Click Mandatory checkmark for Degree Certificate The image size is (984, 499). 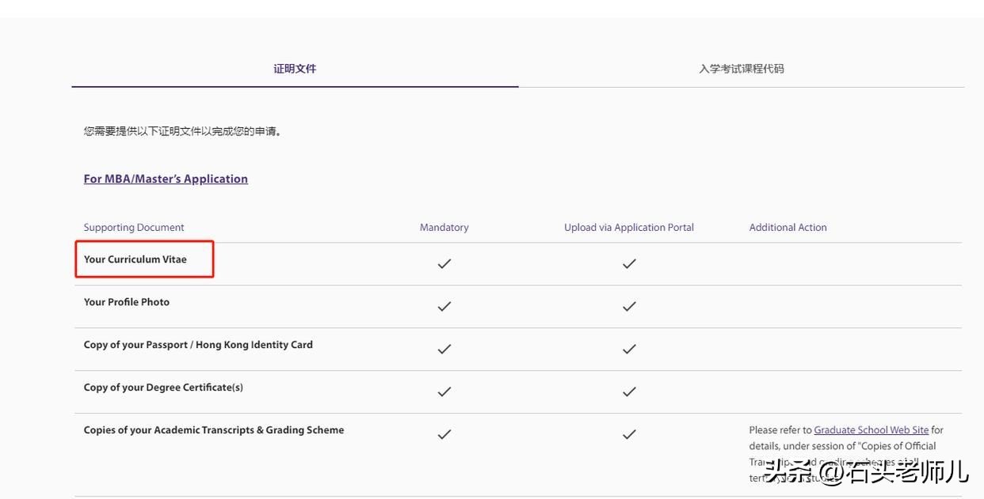pos(444,391)
